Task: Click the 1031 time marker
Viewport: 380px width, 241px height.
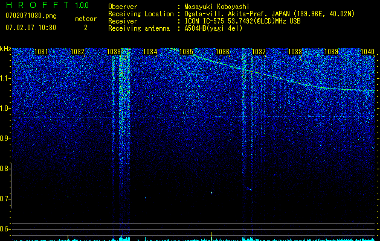Action: point(41,52)
